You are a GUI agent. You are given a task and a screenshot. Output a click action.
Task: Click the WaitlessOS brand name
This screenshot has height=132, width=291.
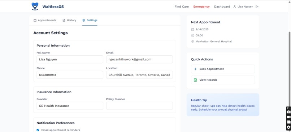[x=53, y=7]
